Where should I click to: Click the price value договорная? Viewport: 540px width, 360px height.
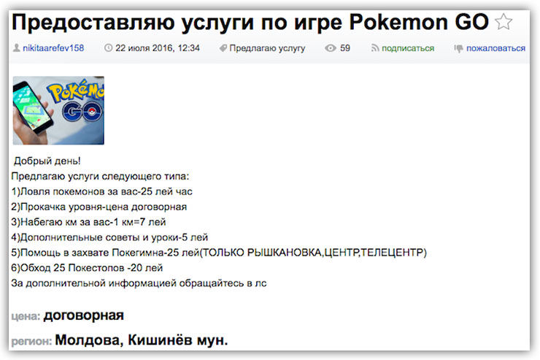point(84,315)
